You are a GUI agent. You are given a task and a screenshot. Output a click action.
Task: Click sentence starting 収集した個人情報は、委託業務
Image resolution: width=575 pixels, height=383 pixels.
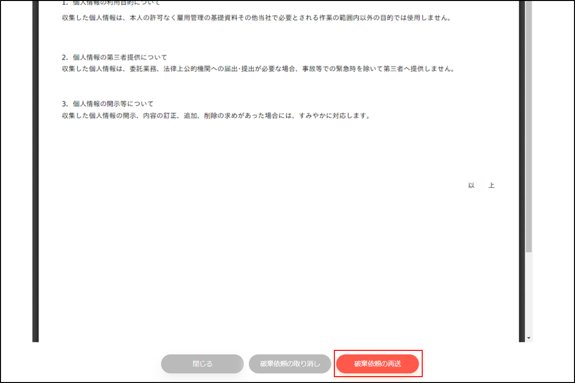(x=259, y=69)
